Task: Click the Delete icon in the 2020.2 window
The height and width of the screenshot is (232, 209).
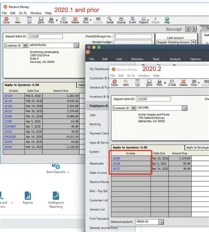Action: 183,83
